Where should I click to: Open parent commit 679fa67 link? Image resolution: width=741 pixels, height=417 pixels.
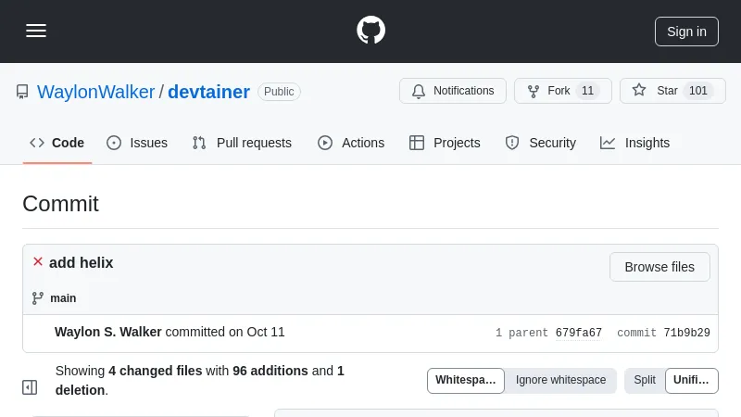[x=579, y=333]
